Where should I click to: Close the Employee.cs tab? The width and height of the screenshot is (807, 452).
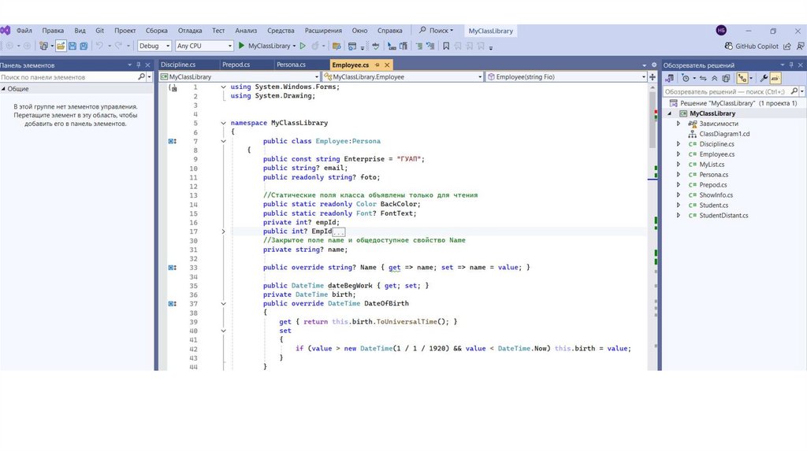(387, 65)
